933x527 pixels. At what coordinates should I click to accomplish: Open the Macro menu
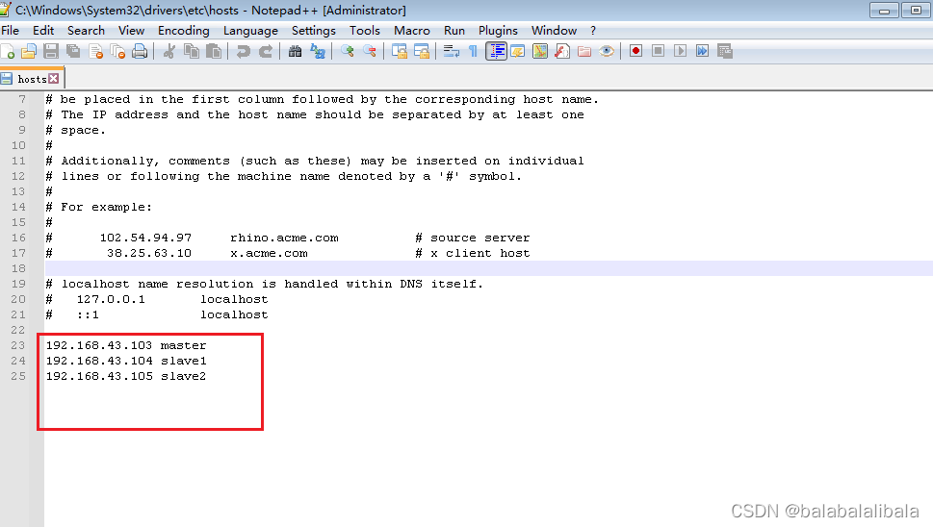tap(412, 31)
